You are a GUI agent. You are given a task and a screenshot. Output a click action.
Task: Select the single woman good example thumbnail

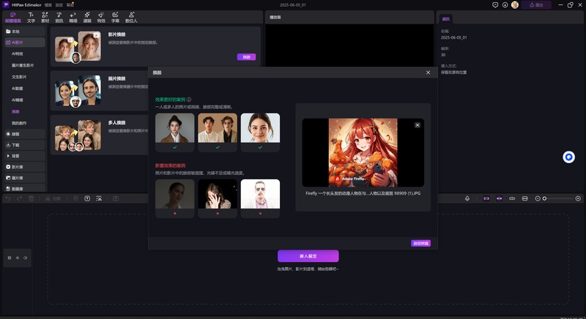point(260,128)
